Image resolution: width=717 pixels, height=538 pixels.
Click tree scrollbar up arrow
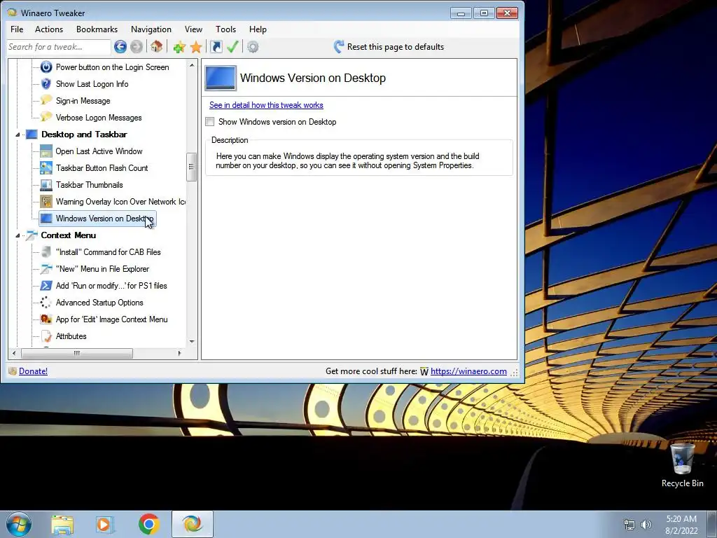pos(192,65)
